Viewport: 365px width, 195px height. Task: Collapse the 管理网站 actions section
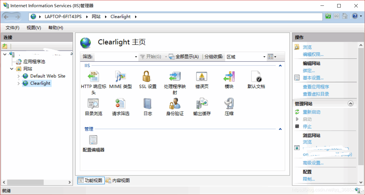351,104
